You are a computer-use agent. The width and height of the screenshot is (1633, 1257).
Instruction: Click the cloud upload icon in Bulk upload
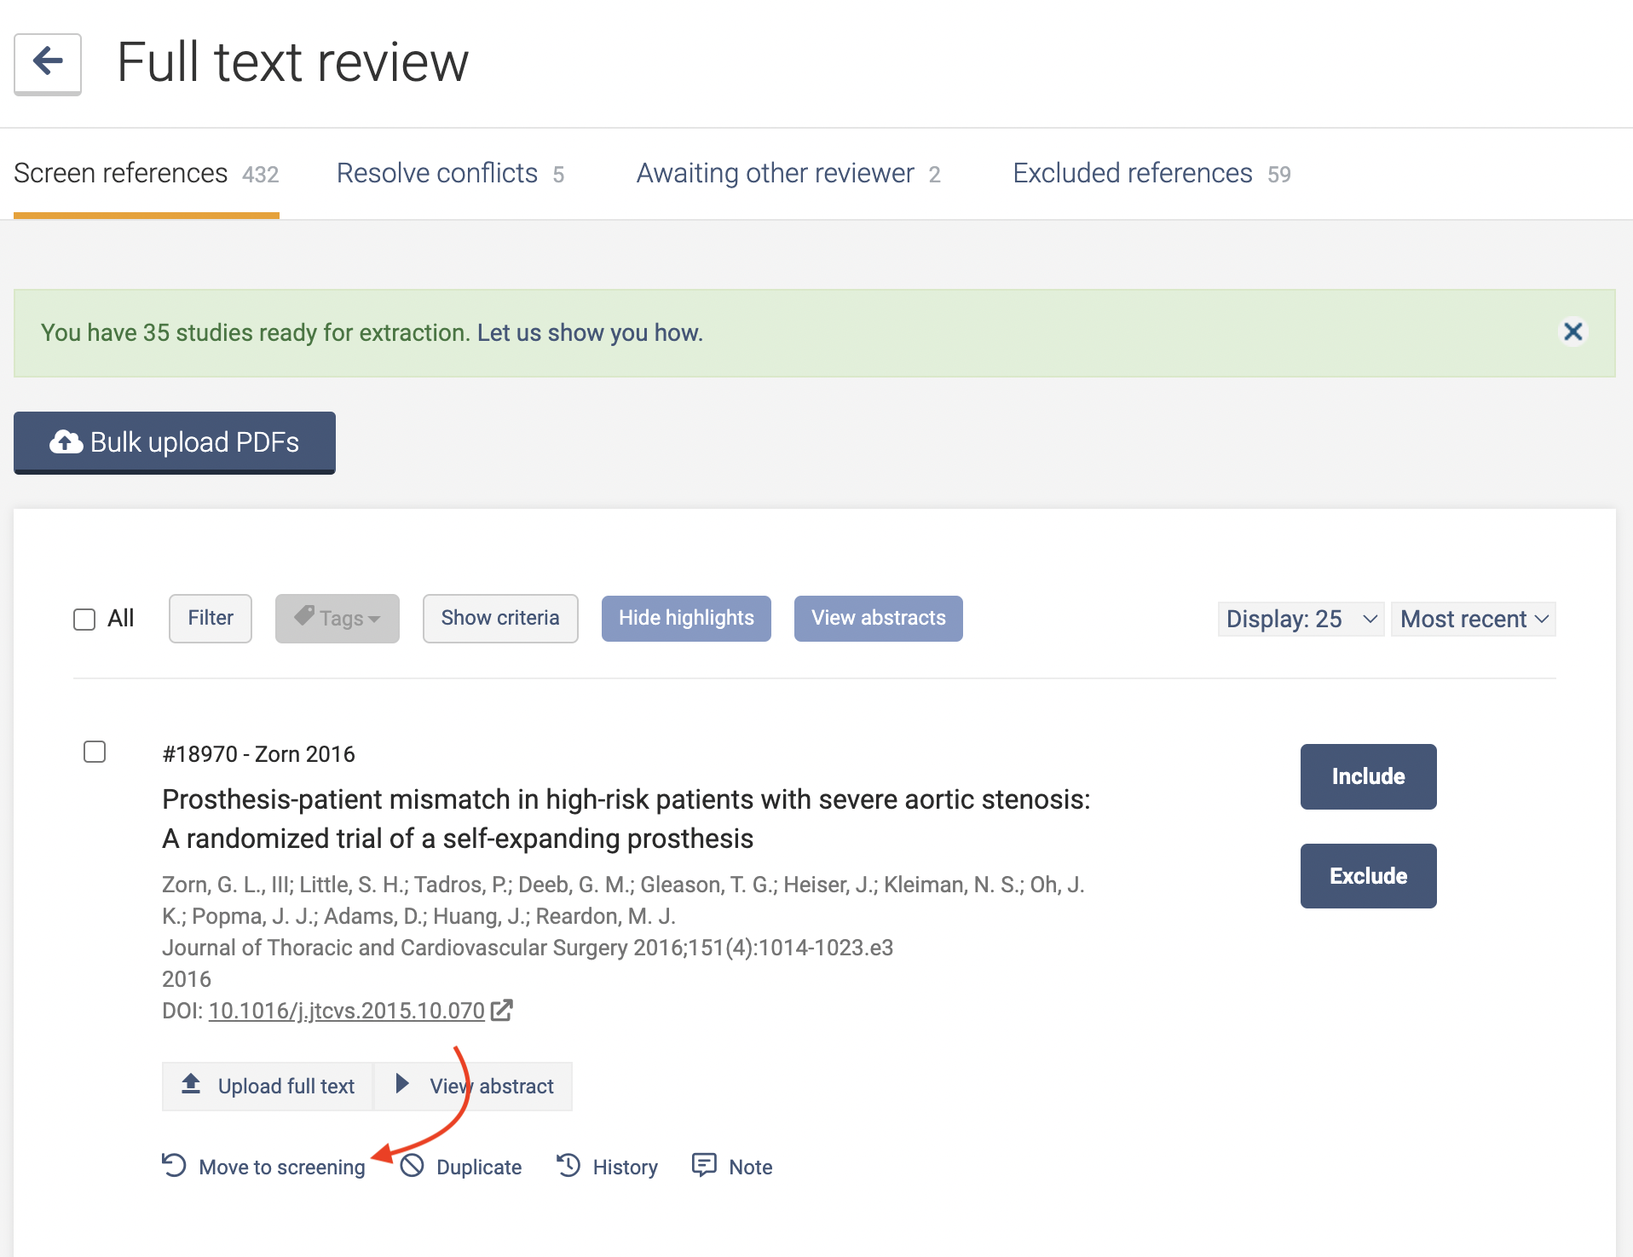point(66,441)
